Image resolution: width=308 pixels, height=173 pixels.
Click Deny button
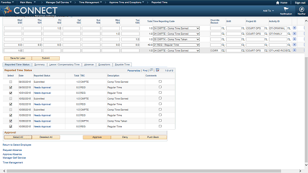click(125, 137)
